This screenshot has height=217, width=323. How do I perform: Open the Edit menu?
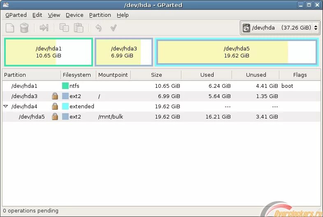(x=37, y=15)
